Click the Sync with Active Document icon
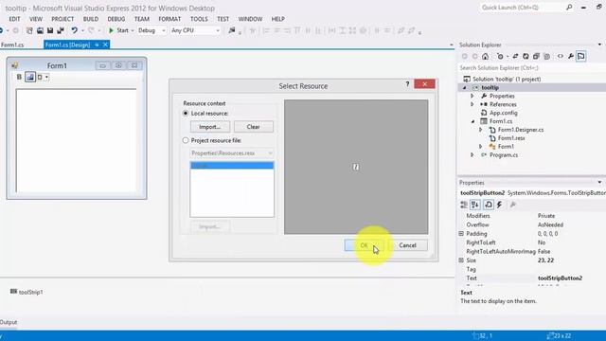The height and width of the screenshot is (341, 606). (515, 57)
